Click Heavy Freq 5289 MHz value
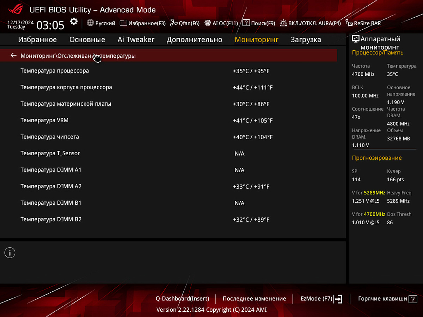The image size is (423, 317). click(x=398, y=201)
